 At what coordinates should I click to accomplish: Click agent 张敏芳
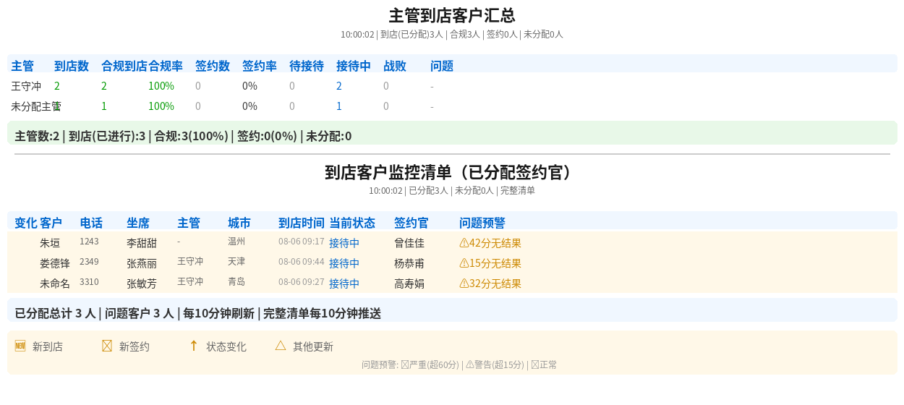(x=142, y=283)
